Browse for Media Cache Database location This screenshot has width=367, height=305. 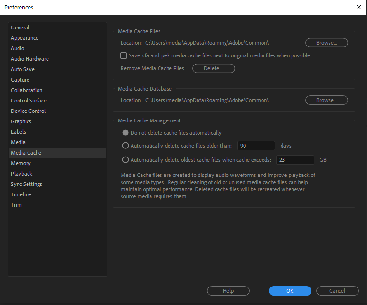[327, 100]
